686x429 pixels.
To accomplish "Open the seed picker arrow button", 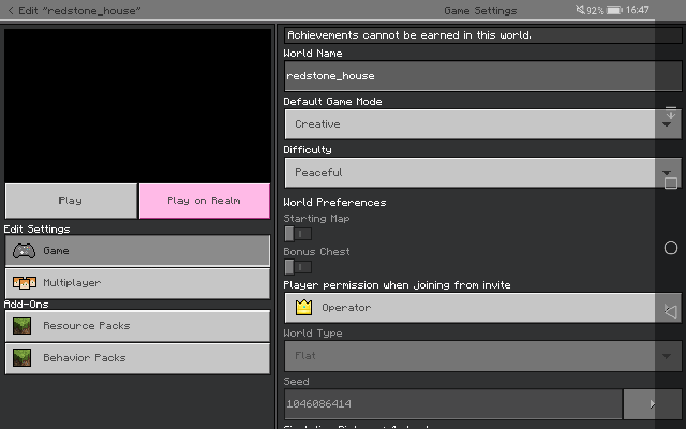I will coord(652,404).
